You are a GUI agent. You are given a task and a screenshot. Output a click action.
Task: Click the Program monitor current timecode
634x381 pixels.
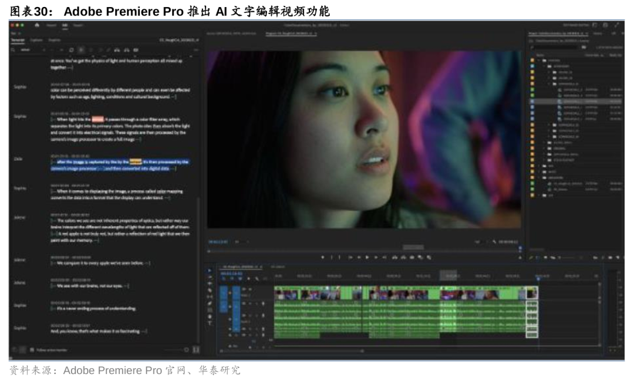pyautogui.click(x=218, y=242)
